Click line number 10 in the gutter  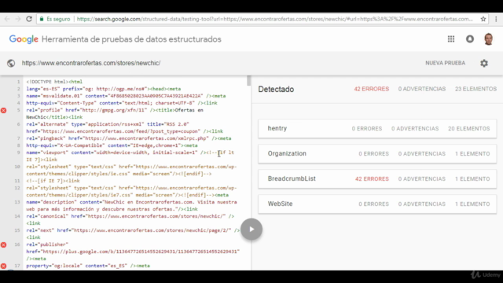point(17,167)
